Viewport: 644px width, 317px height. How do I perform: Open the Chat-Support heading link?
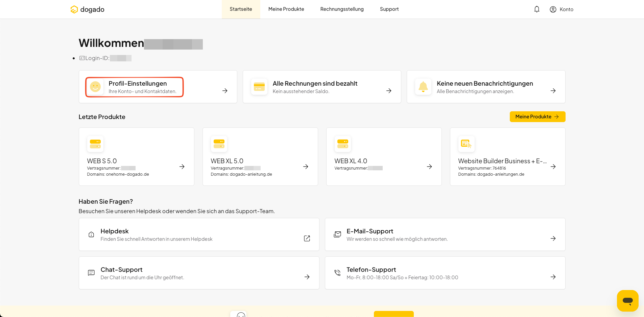tap(121, 269)
